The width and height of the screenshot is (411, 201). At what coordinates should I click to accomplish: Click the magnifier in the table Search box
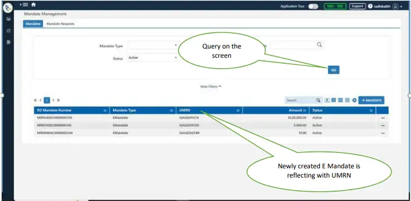[x=318, y=100]
